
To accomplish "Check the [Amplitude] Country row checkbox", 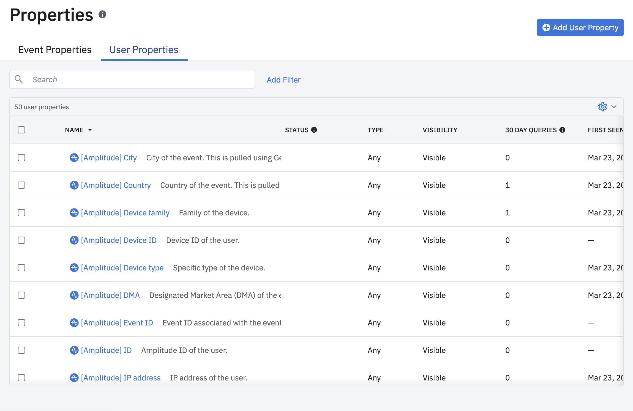I will click(21, 185).
